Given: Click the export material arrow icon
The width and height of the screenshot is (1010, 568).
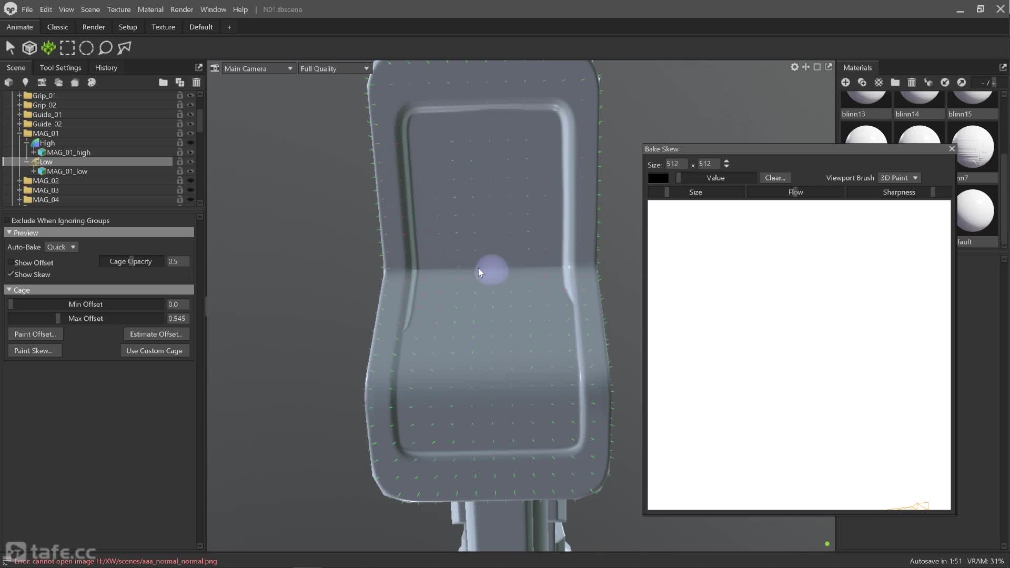Looking at the screenshot, I should pos(962,83).
